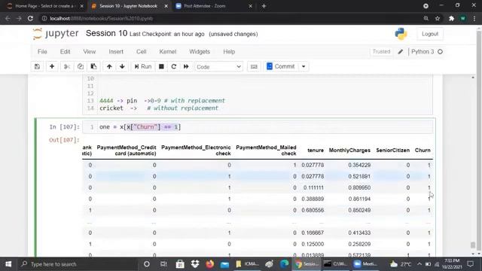Click the Trusted notebook indicator
The width and height of the screenshot is (482, 271).
tap(381, 52)
